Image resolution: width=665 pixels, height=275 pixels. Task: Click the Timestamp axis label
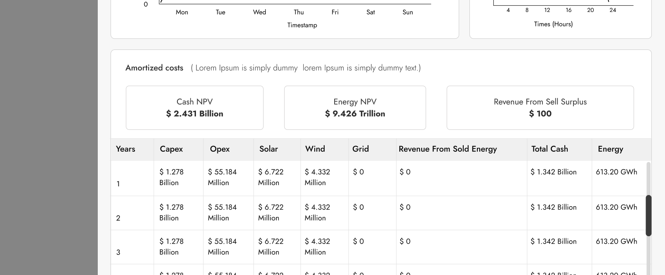coord(302,25)
